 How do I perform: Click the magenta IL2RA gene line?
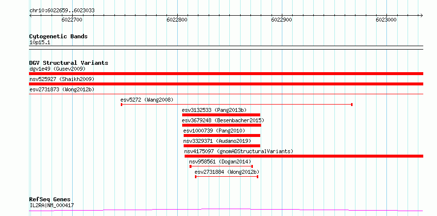(226, 210)
